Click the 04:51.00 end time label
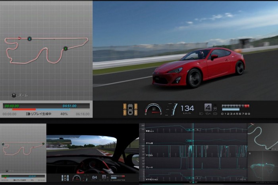The width and height of the screenshot is (278, 185). [x=69, y=106]
